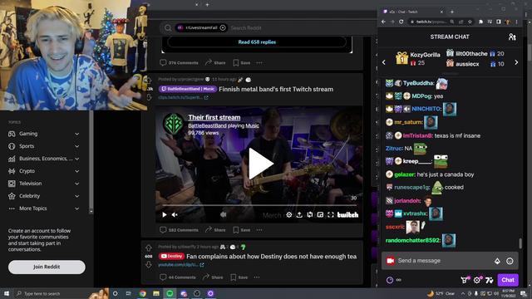The width and height of the screenshot is (532, 299).
Task: Click the Twitch chat scrollbar thumb
Action: click(520, 243)
